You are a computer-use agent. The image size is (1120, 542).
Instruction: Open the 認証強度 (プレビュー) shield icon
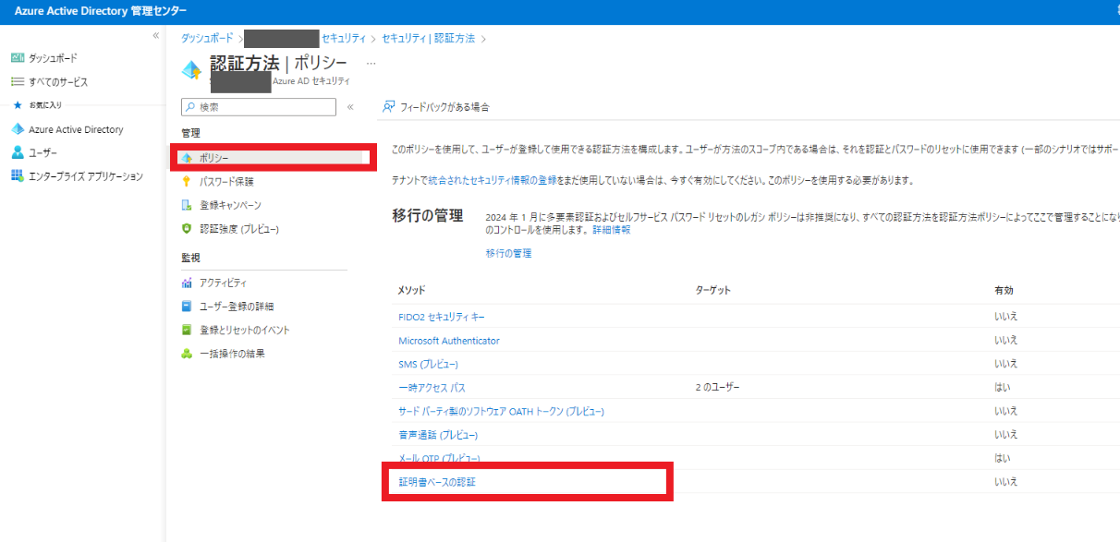tap(188, 228)
